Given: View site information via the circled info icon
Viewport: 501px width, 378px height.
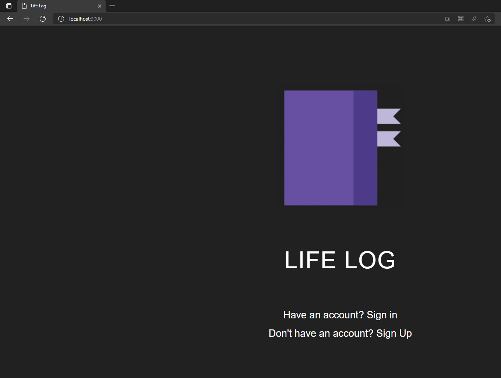Looking at the screenshot, I should pyautogui.click(x=61, y=19).
